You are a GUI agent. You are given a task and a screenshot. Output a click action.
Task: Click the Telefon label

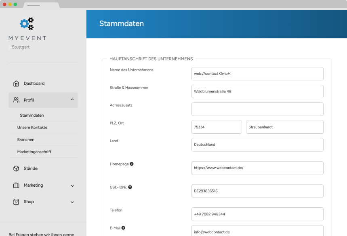click(x=116, y=210)
